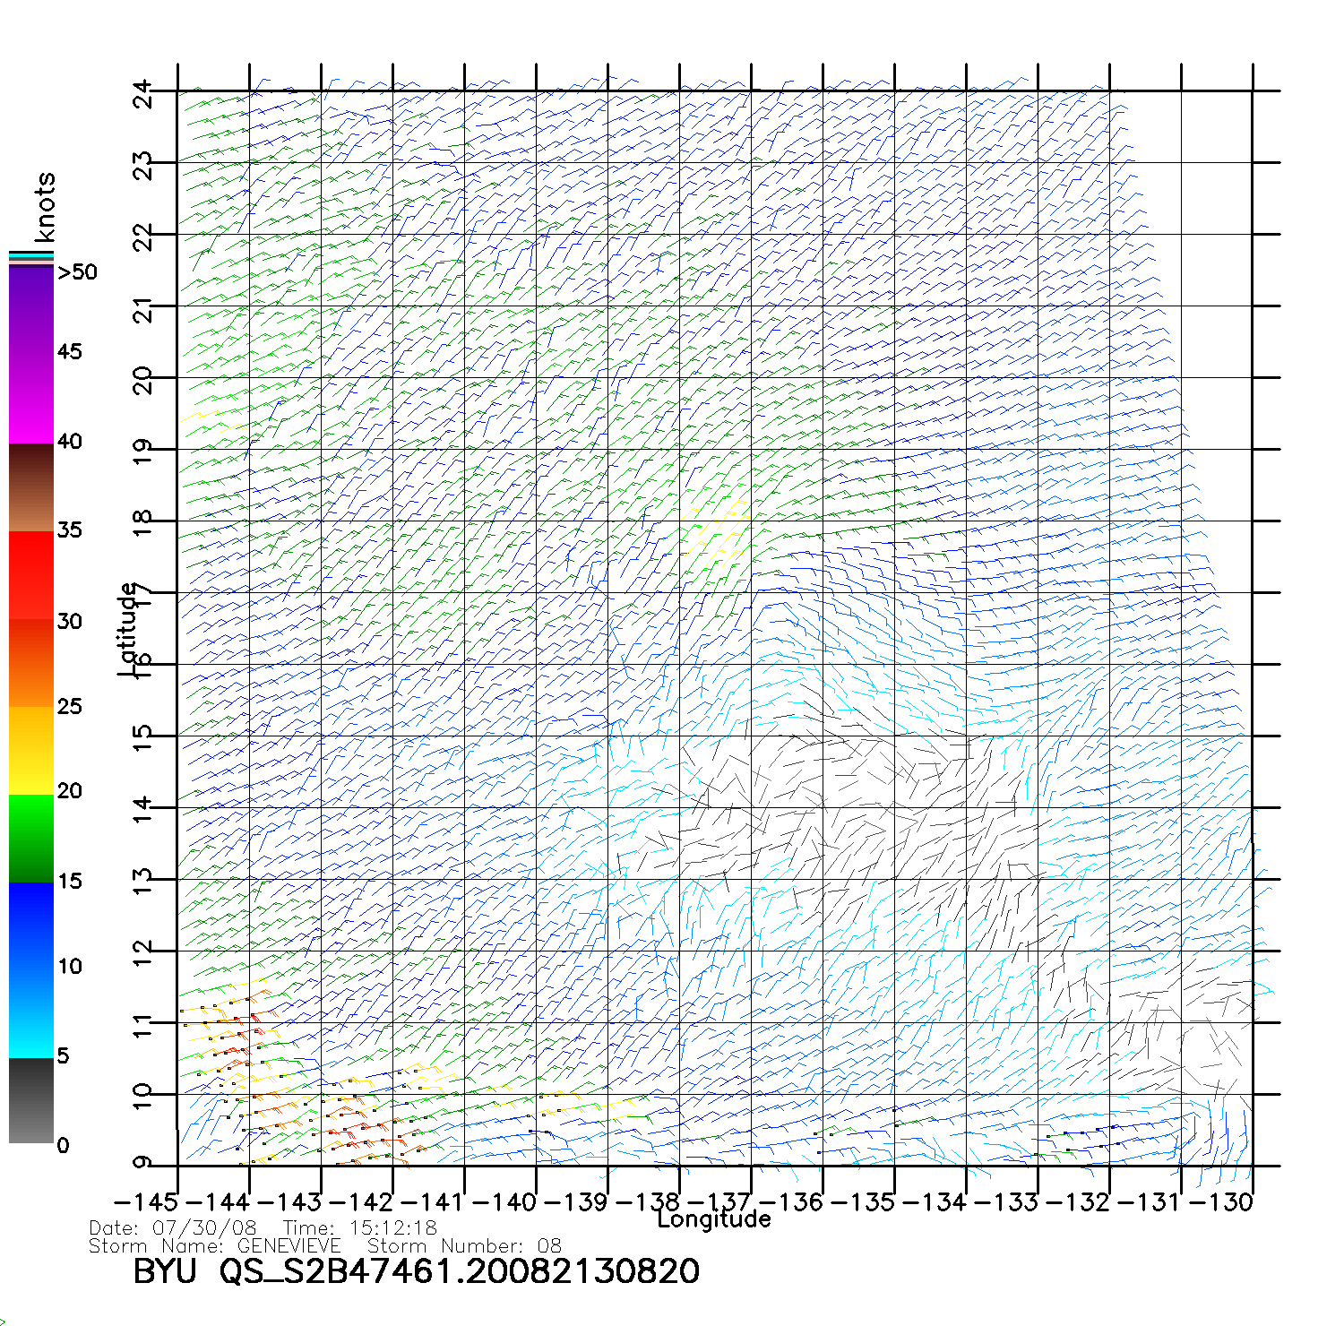This screenshot has width=1344, height=1326.
Task: Click the BYU QS_S2B47461.20082130820 file title
Action: click(x=417, y=1271)
